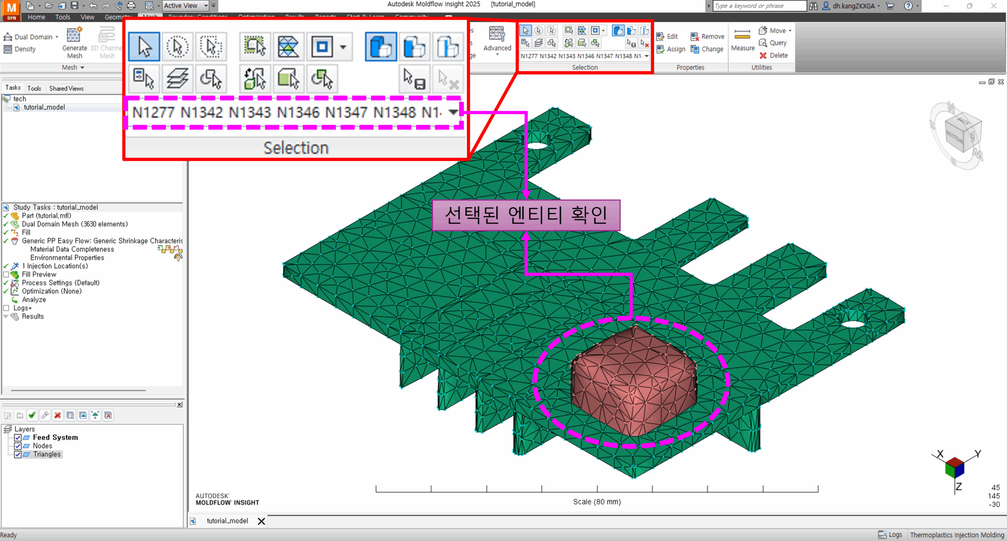Switch to the Shared Views tab

click(66, 88)
